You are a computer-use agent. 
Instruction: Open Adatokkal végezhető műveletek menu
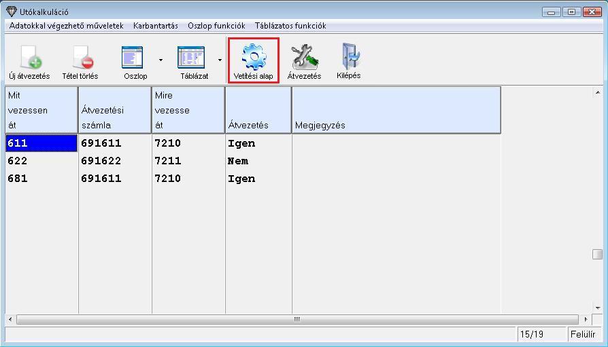tap(67, 26)
